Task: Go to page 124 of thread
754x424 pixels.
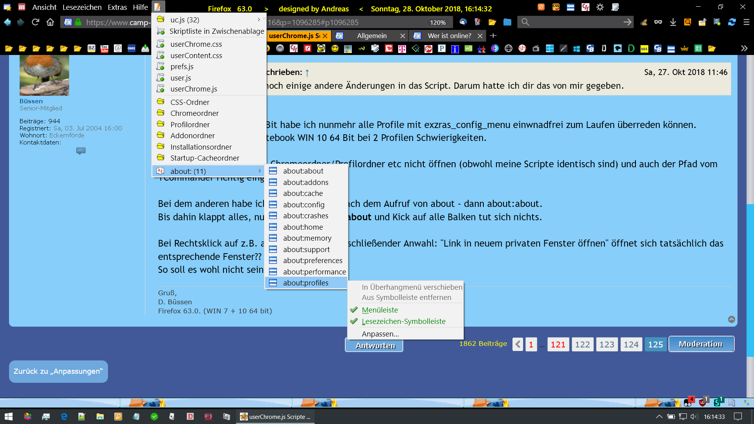Action: coord(631,344)
